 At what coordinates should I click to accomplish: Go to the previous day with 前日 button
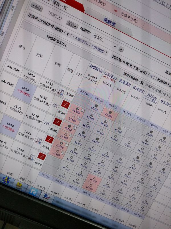point(37,7)
